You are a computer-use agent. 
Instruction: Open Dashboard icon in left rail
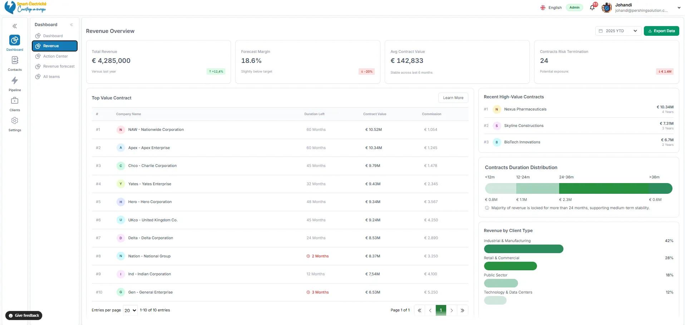[15, 40]
